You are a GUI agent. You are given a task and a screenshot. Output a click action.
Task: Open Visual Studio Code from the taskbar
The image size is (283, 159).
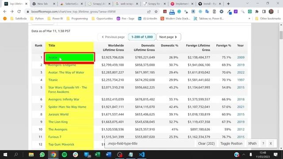tap(141, 155)
